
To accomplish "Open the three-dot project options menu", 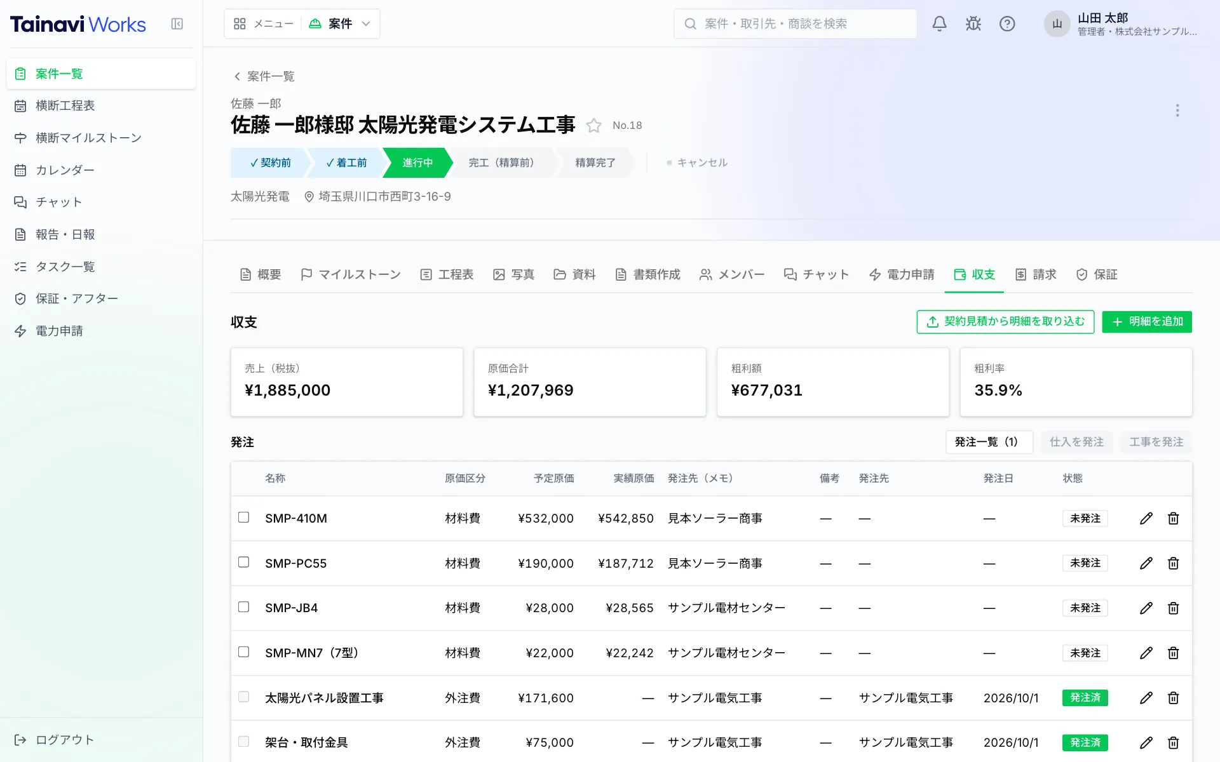I will point(1177,110).
